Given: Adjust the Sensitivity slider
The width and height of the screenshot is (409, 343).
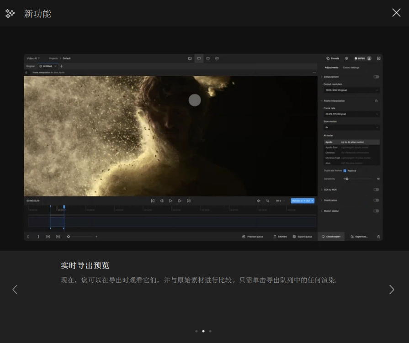Looking at the screenshot, I should click(x=346, y=179).
